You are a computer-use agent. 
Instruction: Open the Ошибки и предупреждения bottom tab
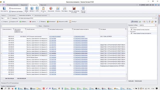8,86
